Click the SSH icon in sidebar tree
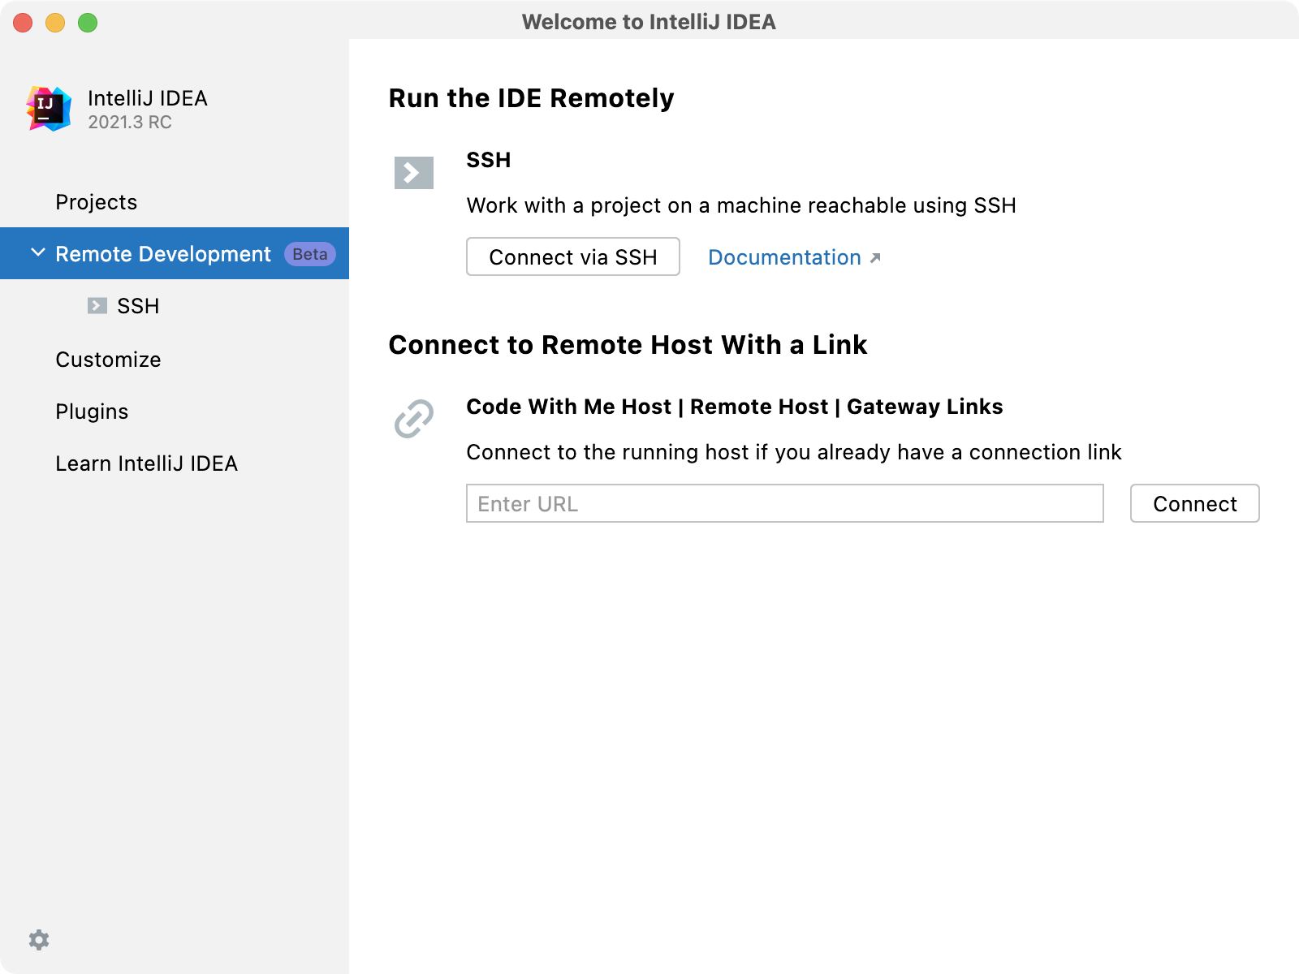 (x=97, y=306)
